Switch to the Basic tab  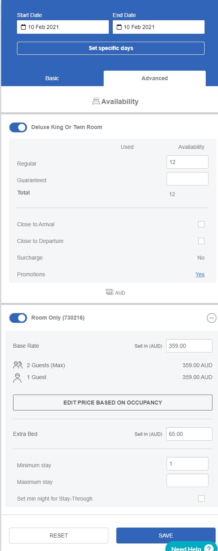click(52, 78)
